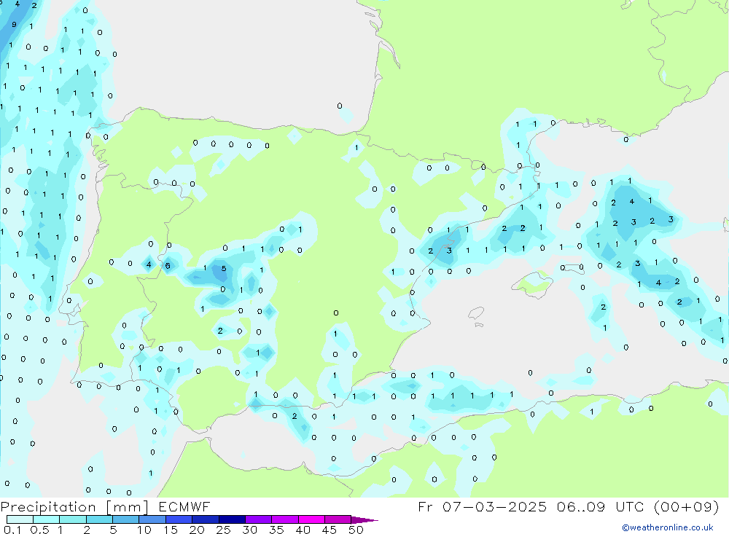The height and width of the screenshot is (534, 729).
Task: Click the '6' precipitation value on the map
Action: [x=168, y=266]
